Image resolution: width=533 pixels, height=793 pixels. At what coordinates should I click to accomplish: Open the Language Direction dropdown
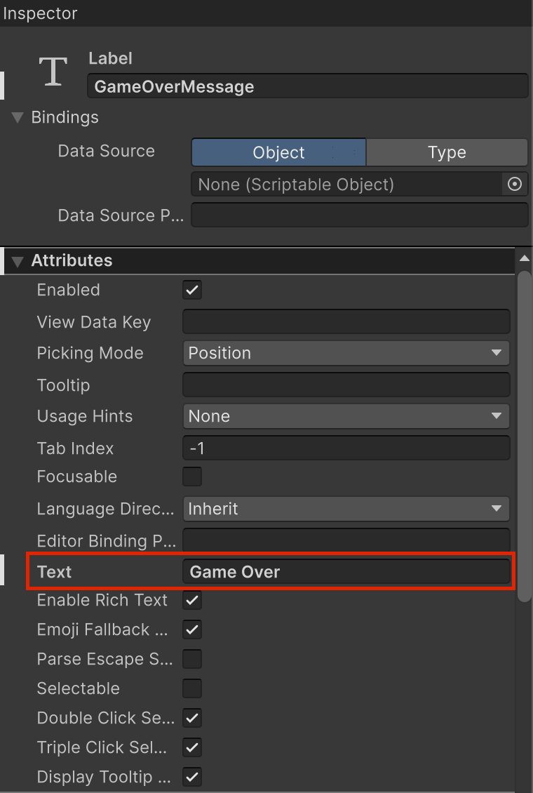(346, 509)
